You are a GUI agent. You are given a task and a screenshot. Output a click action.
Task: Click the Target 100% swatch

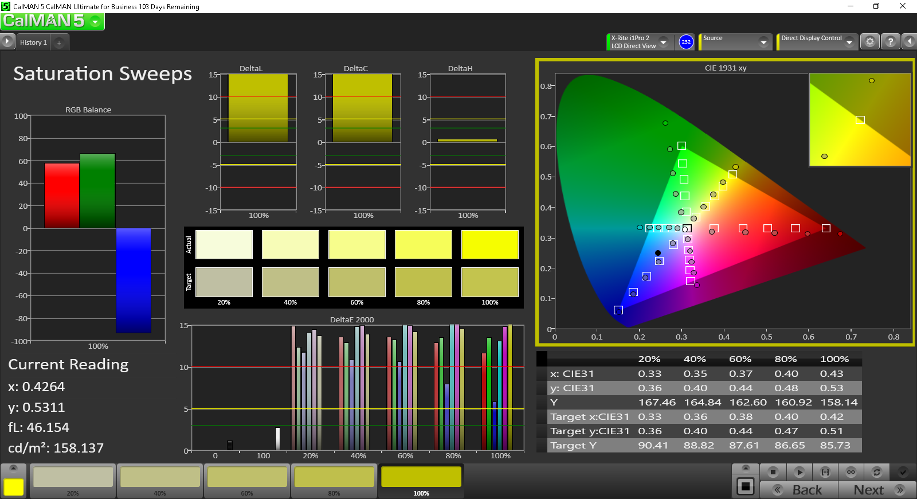tap(490, 282)
